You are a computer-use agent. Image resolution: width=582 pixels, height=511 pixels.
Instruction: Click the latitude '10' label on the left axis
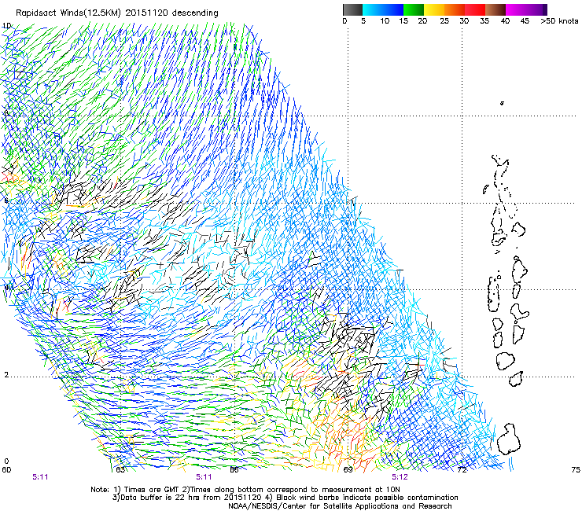[6, 26]
